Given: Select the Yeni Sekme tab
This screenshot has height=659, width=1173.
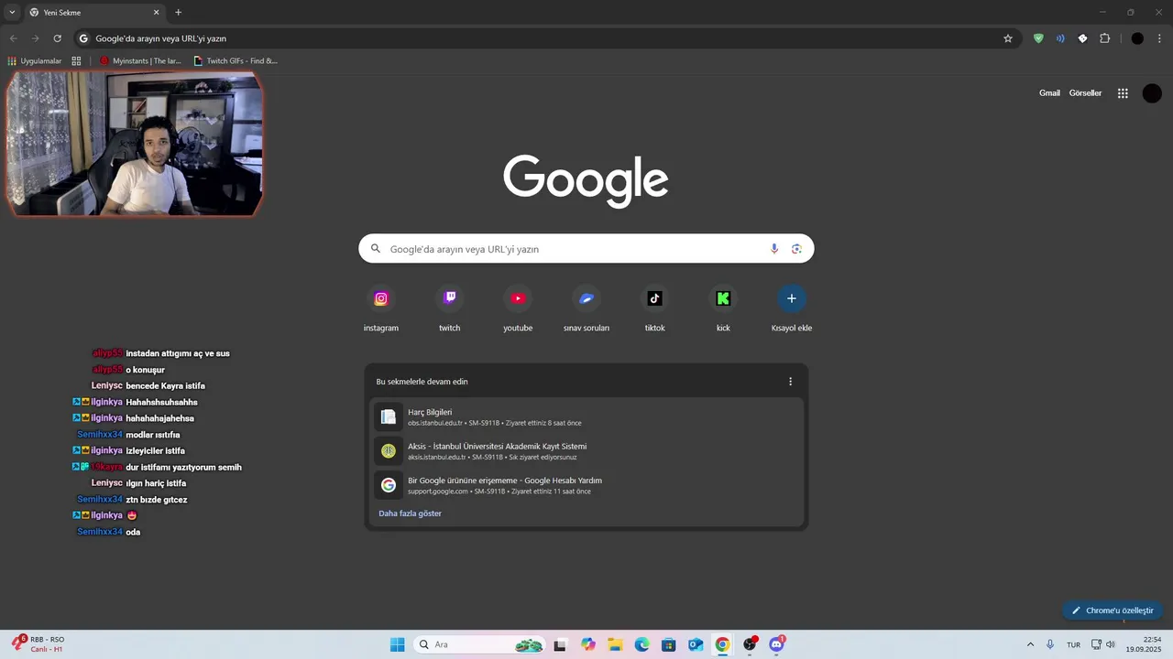Looking at the screenshot, I should (x=94, y=12).
